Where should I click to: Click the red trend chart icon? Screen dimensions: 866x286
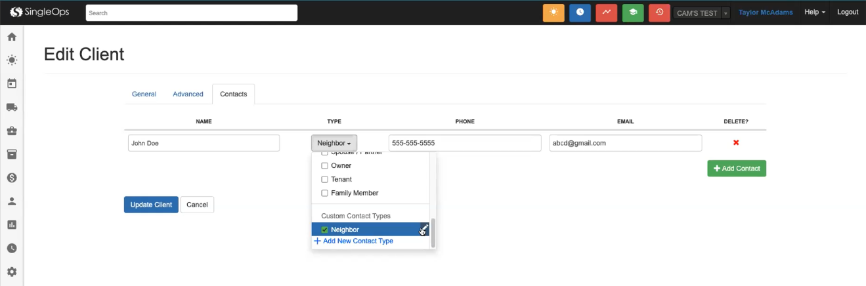[x=606, y=12]
